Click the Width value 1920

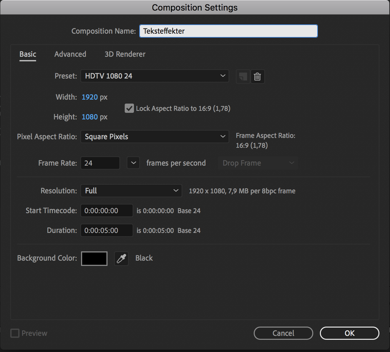[90, 97]
